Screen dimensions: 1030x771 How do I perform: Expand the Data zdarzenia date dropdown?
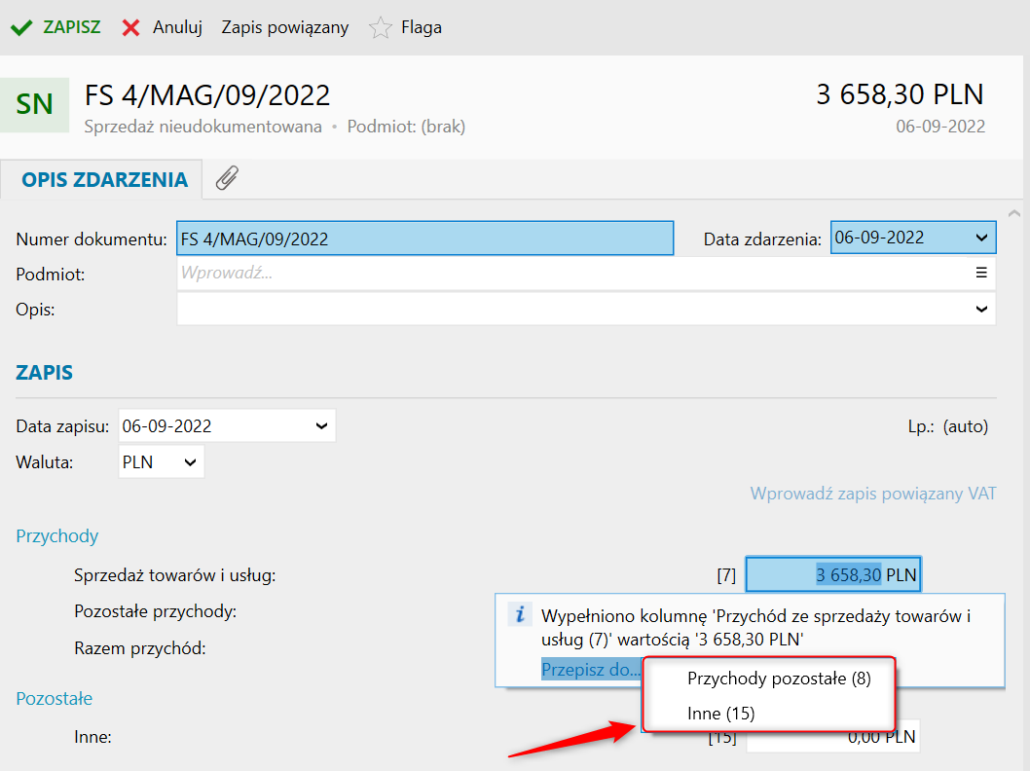(981, 238)
